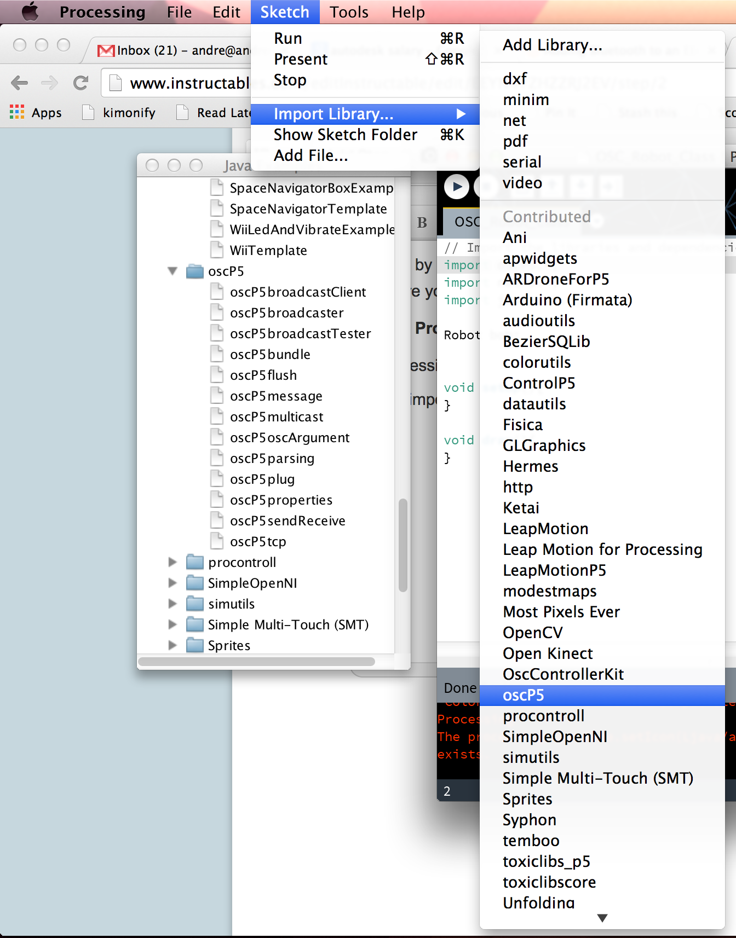Choose Present from the Sketch menu
The height and width of the screenshot is (938, 736).
pyautogui.click(x=365, y=59)
